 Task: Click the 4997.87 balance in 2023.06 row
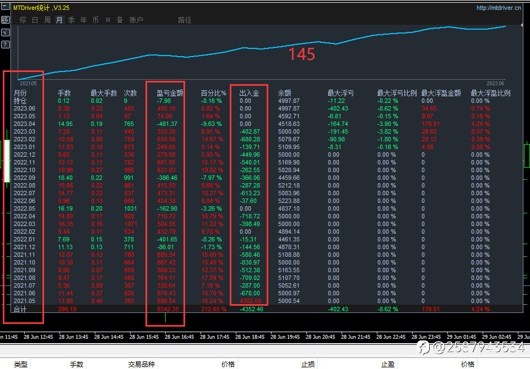click(289, 108)
